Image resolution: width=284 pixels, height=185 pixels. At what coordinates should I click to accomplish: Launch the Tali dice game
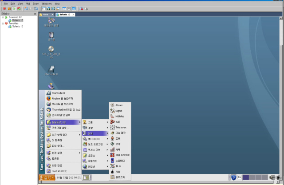click(120, 122)
